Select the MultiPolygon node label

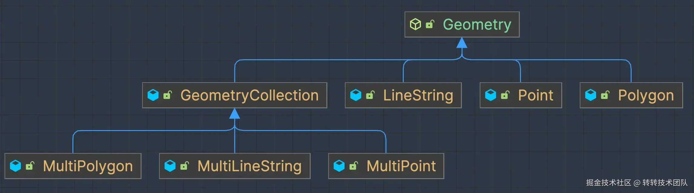[x=88, y=166]
